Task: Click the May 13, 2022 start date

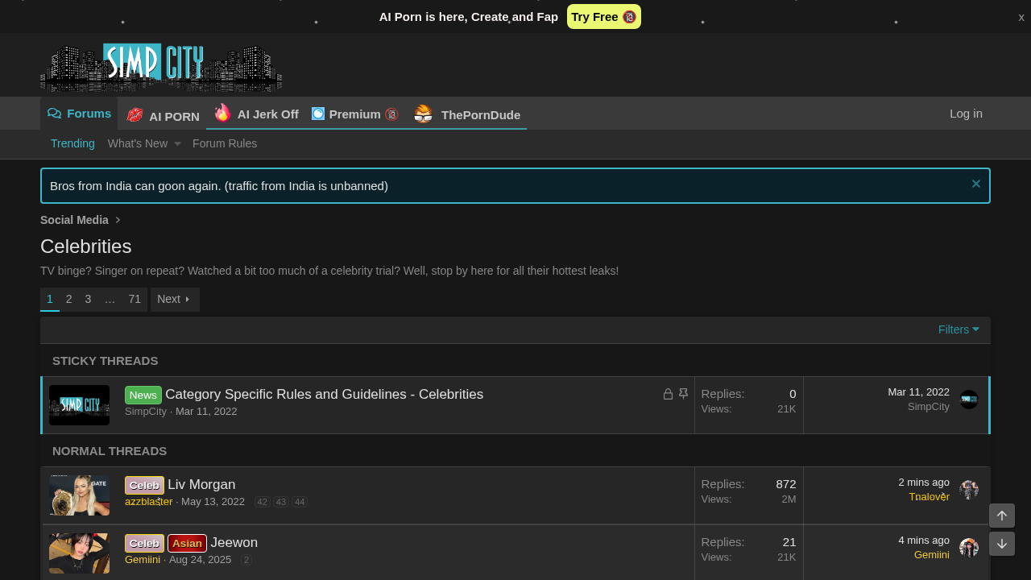Action: coord(213,502)
